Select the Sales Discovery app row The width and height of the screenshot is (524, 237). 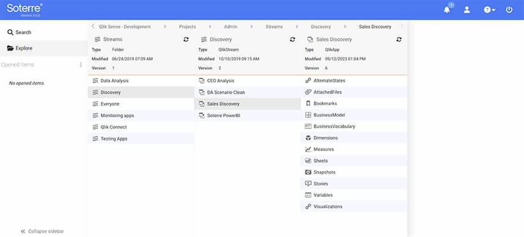click(247, 104)
